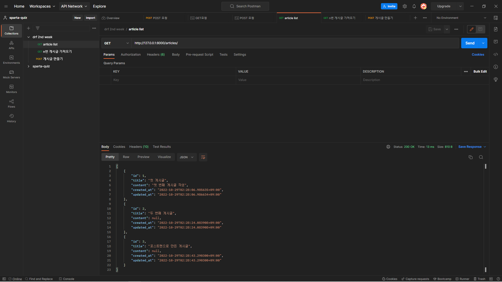Open the Mock Servers sidebar panel
Screen dimensions: 502x282
12,74
